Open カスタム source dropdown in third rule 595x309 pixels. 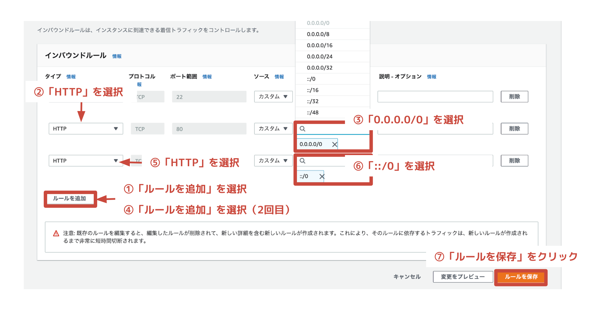[x=273, y=161]
